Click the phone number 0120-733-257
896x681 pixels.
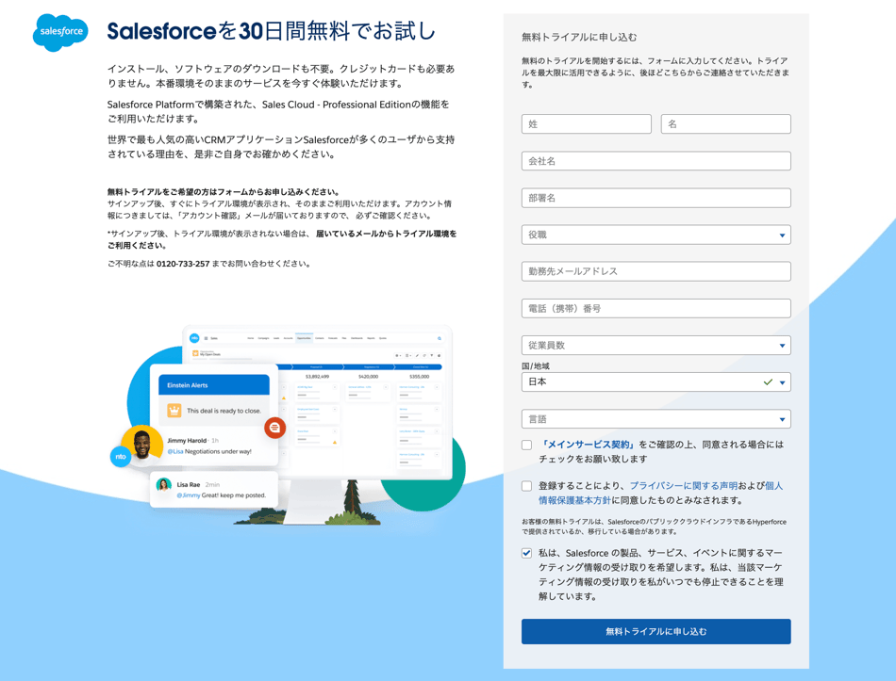click(x=183, y=264)
